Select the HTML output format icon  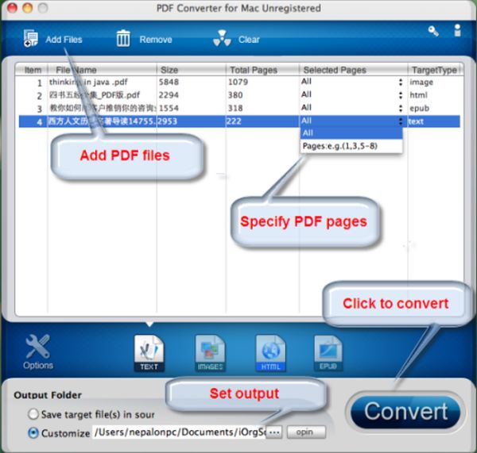(270, 353)
